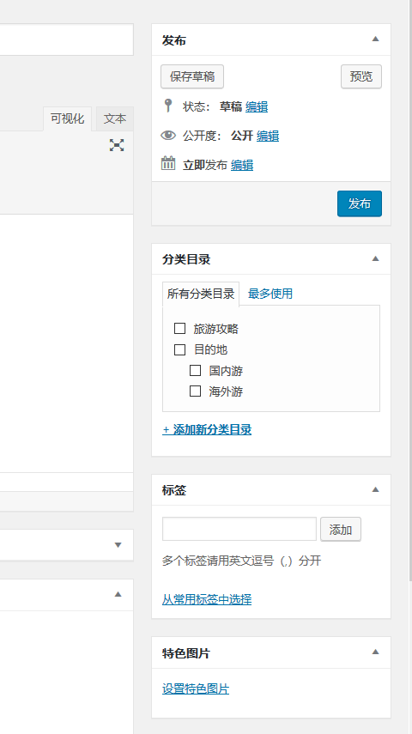
Task: Click the blue 发布 button
Action: click(x=360, y=203)
